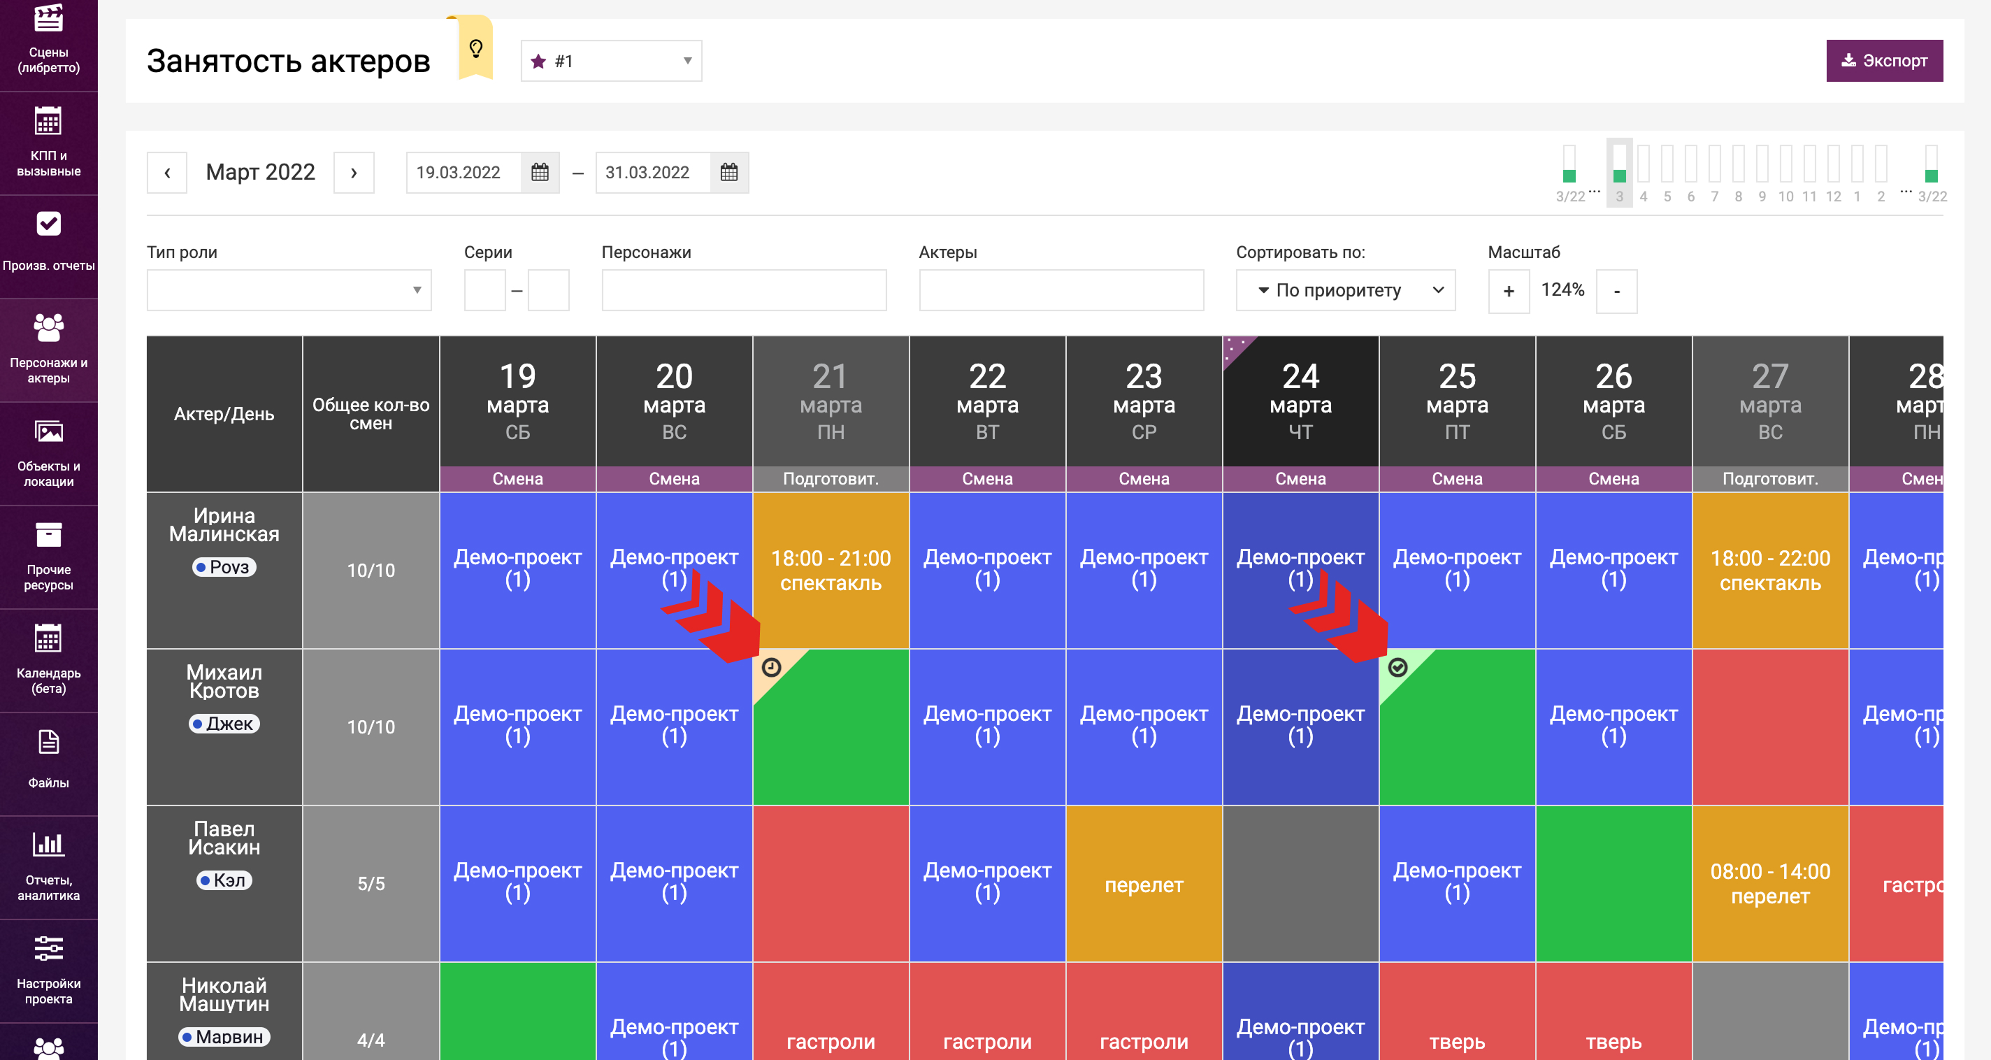1991x1060 pixels.
Task: Open Сортировать по По приоритету dropdown
Action: coord(1346,290)
